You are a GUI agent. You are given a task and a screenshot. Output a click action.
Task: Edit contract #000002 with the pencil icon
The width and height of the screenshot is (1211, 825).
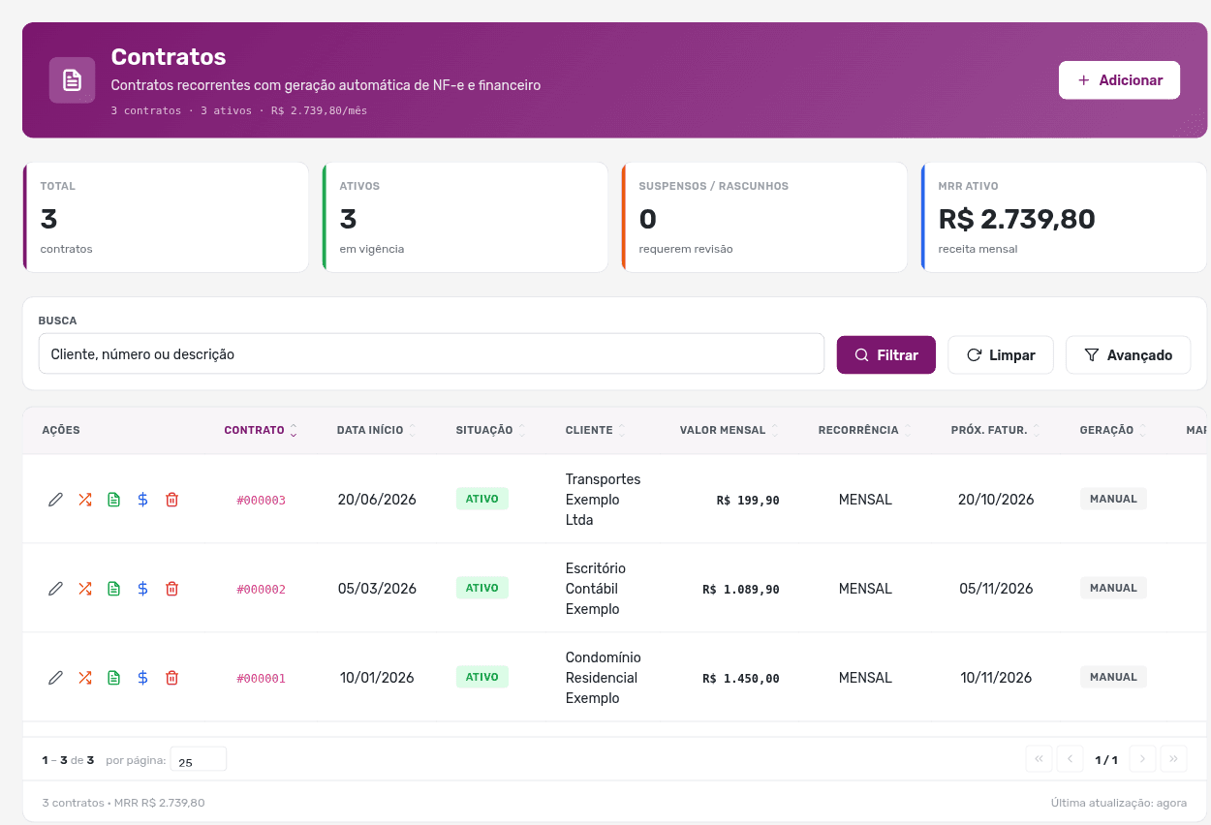click(x=55, y=589)
